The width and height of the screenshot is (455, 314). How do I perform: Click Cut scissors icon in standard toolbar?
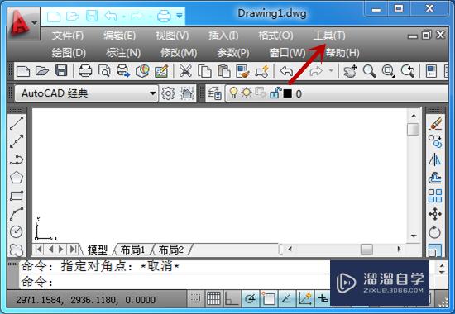point(185,71)
